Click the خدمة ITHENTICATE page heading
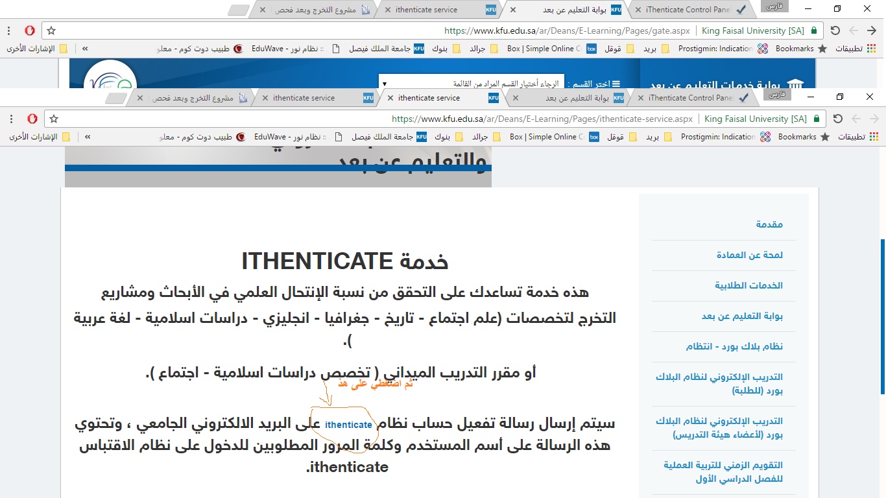Image resolution: width=886 pixels, height=498 pixels. [345, 261]
